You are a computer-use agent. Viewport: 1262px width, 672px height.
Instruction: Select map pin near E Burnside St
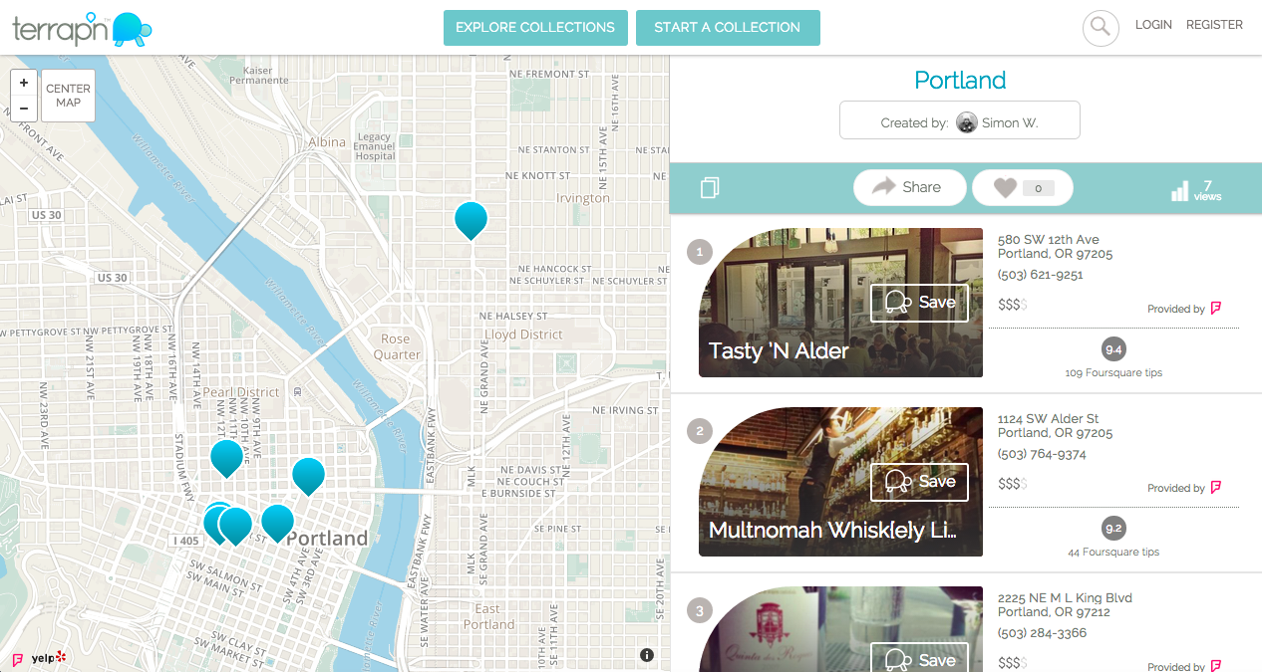[x=308, y=475]
